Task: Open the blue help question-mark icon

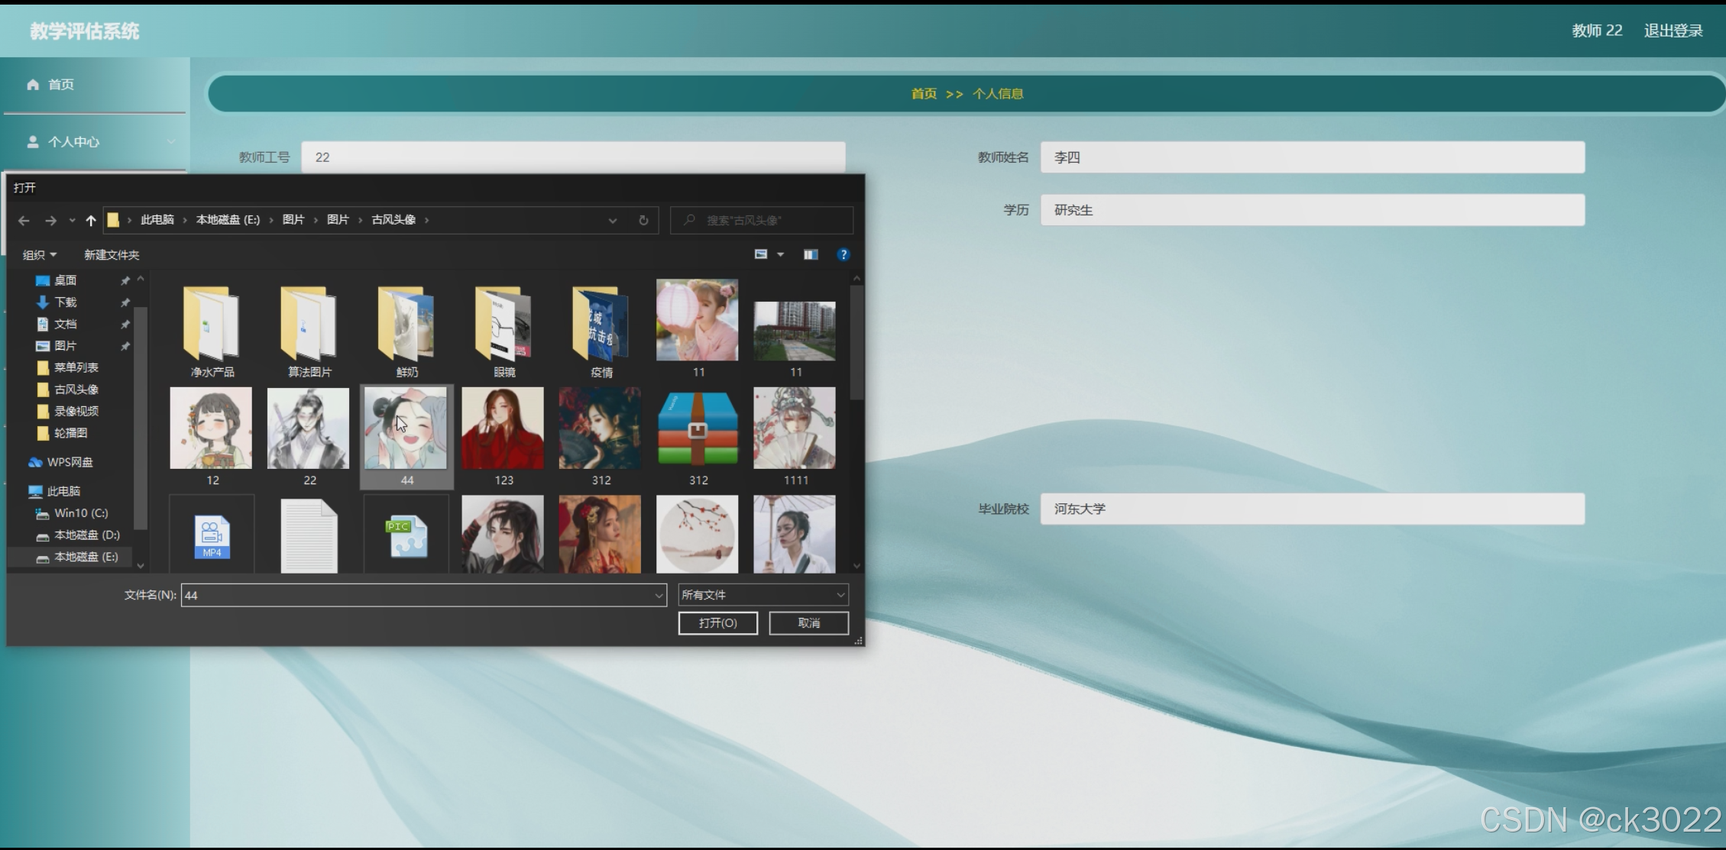Action: tap(843, 255)
